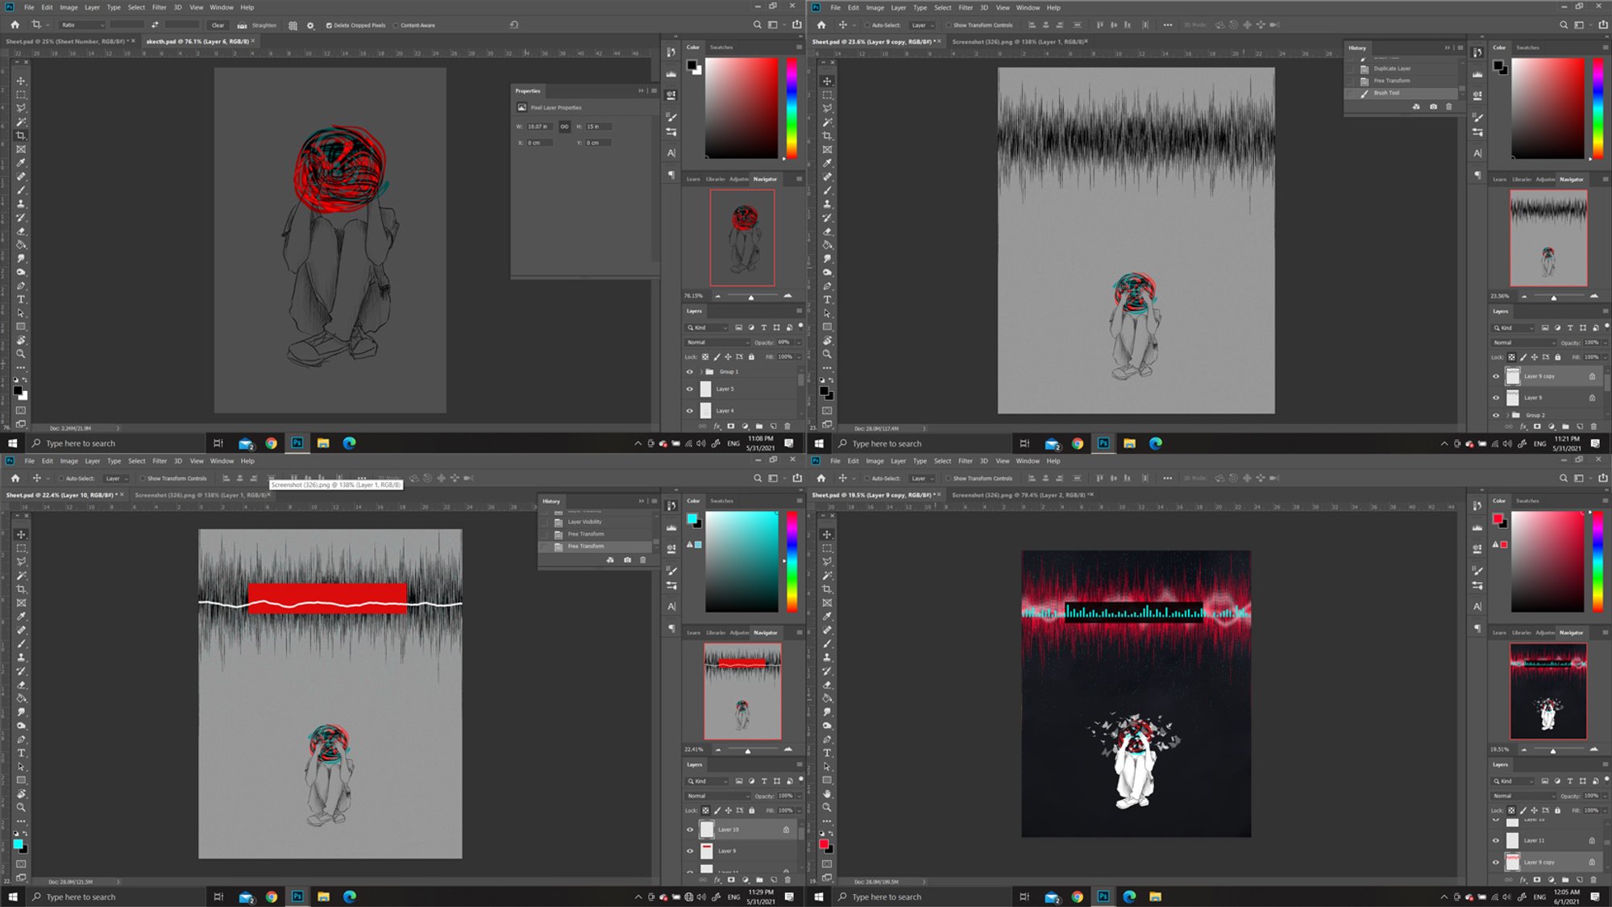Select Layer Visibility history state in bottom-left window
1612x907 pixels.
coord(584,522)
